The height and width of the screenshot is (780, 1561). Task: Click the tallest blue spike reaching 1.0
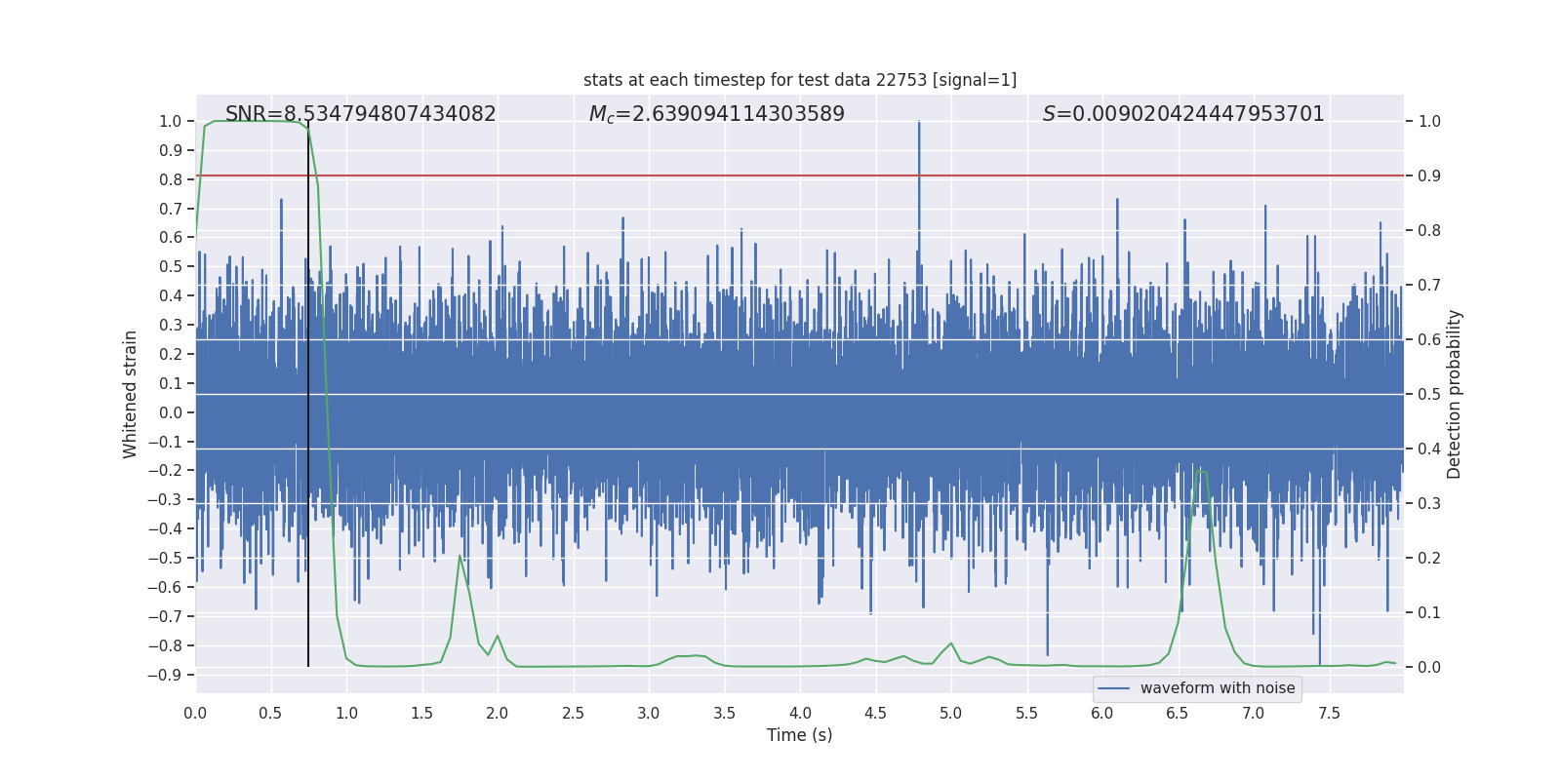pos(919,124)
